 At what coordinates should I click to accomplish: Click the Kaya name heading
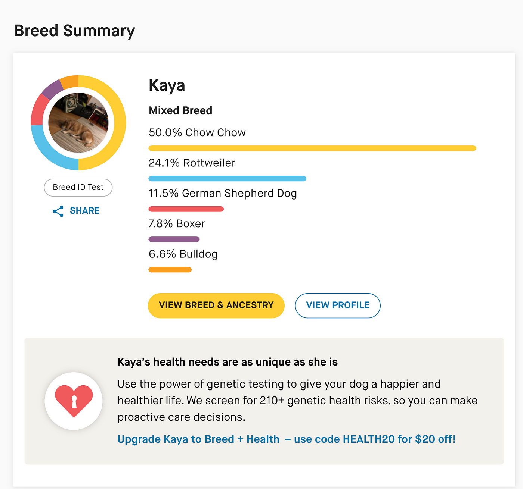pyautogui.click(x=167, y=85)
